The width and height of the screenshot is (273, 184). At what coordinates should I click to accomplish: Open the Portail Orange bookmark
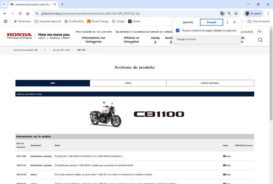98,21
